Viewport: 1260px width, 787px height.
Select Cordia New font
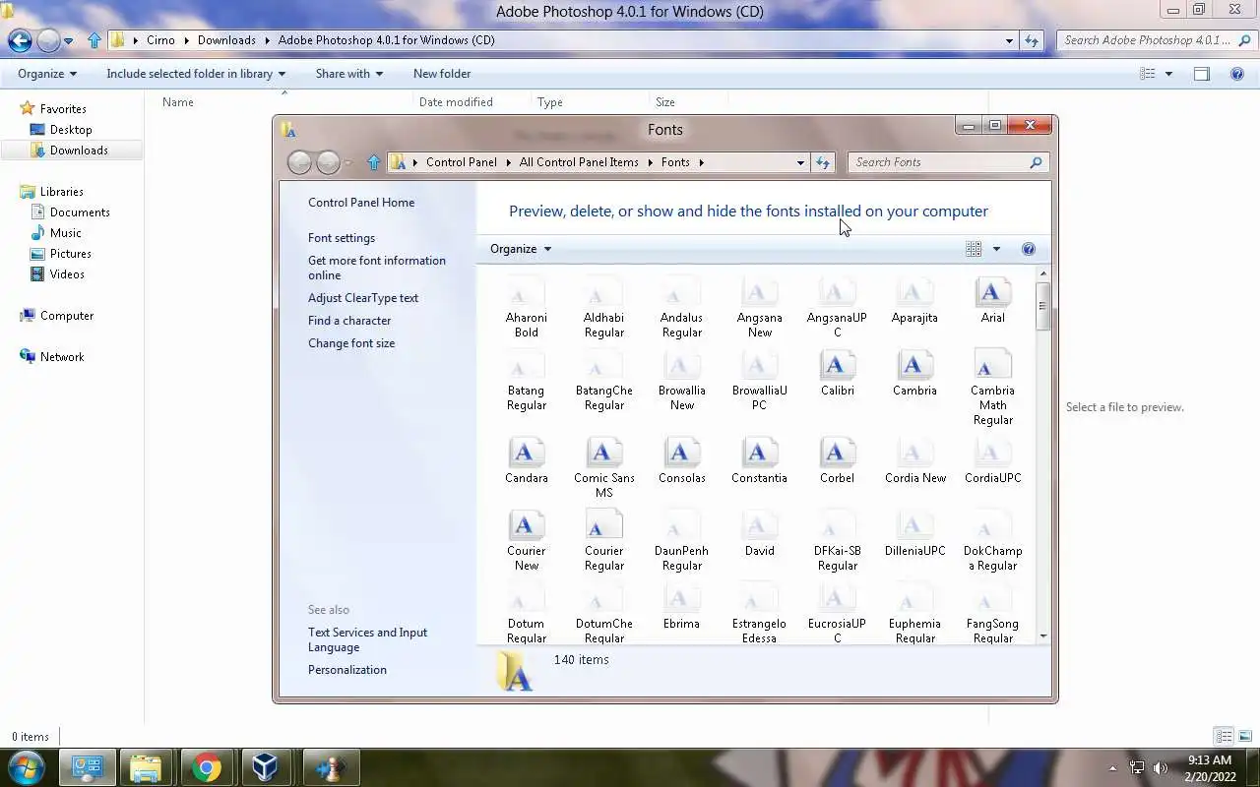click(x=914, y=461)
